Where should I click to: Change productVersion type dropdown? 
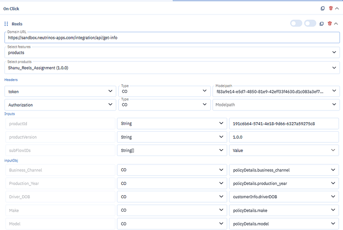click(x=172, y=137)
